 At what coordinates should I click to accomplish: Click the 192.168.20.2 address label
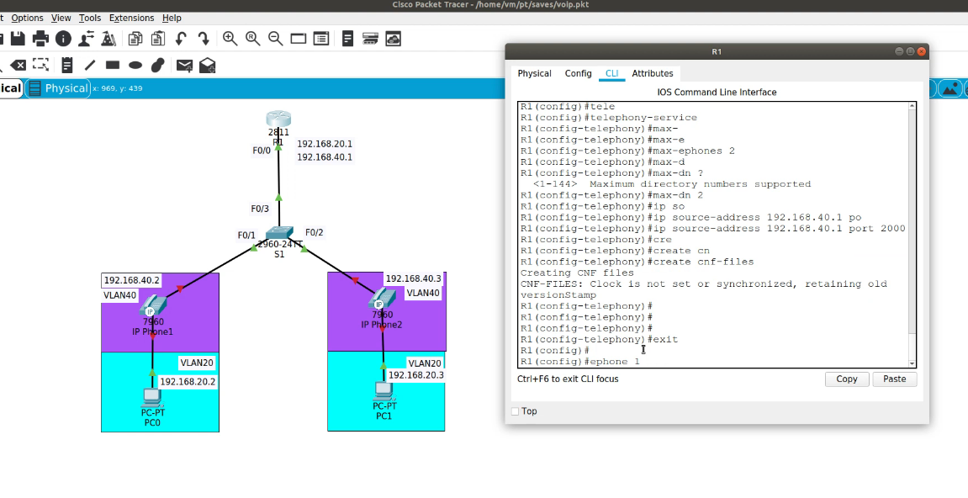coord(188,382)
